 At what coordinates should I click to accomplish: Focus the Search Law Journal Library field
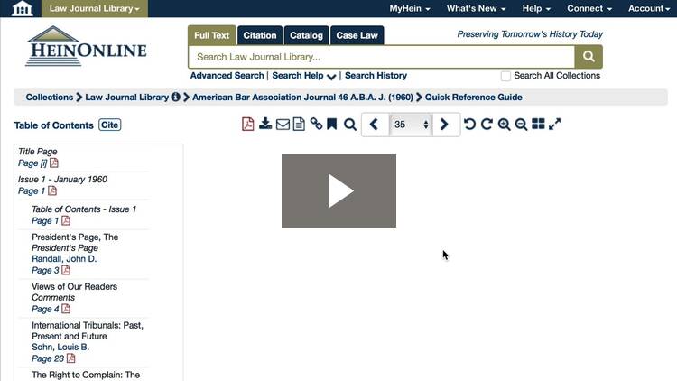[x=381, y=57]
